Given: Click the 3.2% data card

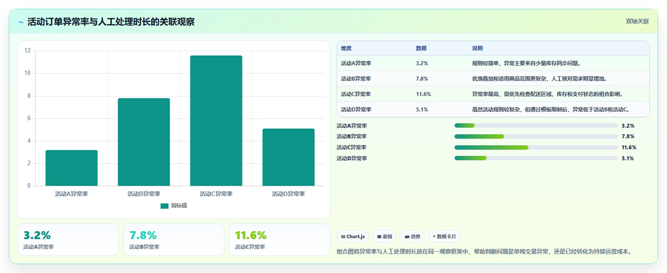Looking at the screenshot, I should point(68,240).
